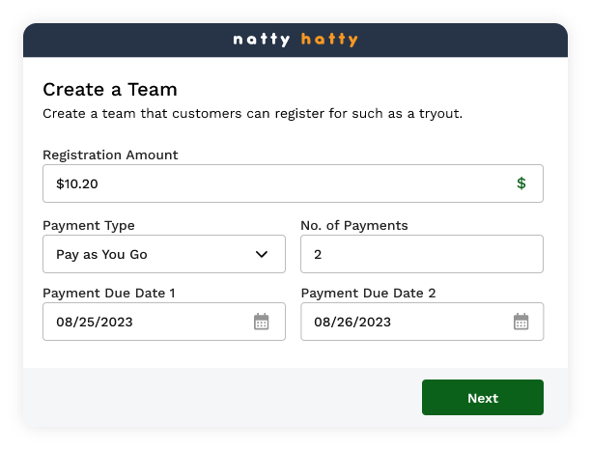
Task: Click empty footer area left of Next
Action: (212, 398)
